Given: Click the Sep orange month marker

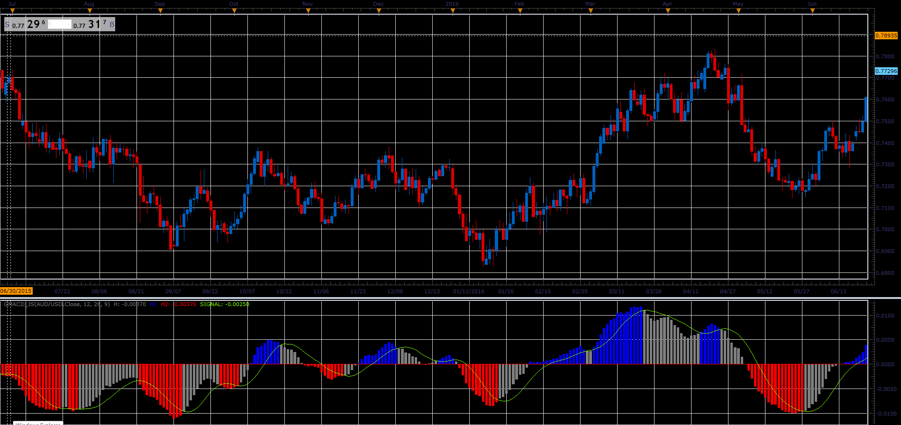Looking at the screenshot, I should coord(161,10).
